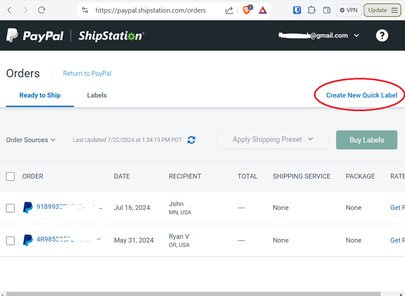Open the browser extensions puzzle icon
This screenshot has width=405, height=296.
[x=312, y=10]
